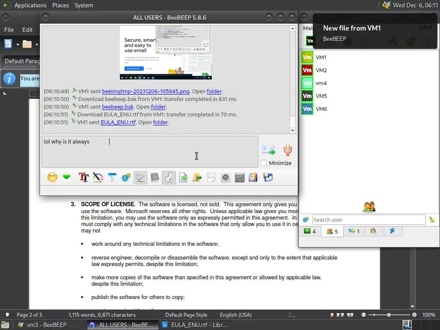Record a voice message with microphone icon

[287, 150]
